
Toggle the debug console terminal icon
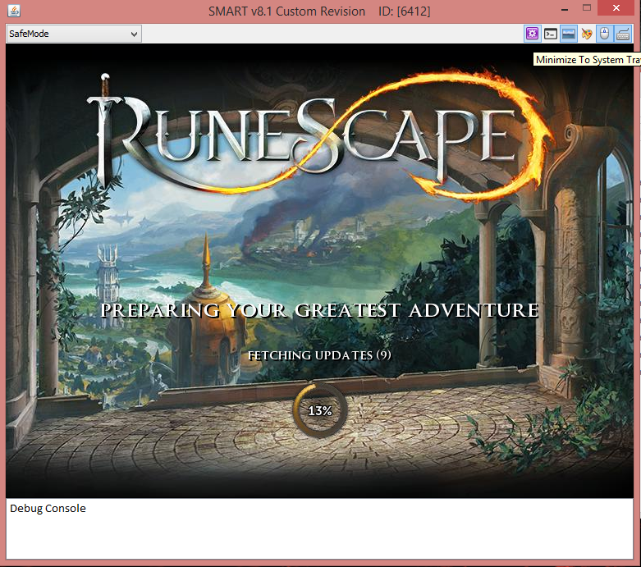pos(550,34)
